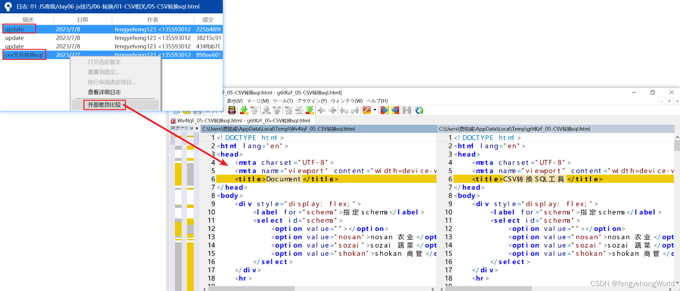The height and width of the screenshot is (291, 680).
Task: Select the Wv4IqF_05-CSV转换sql.html comparison tab
Action: coord(244,121)
